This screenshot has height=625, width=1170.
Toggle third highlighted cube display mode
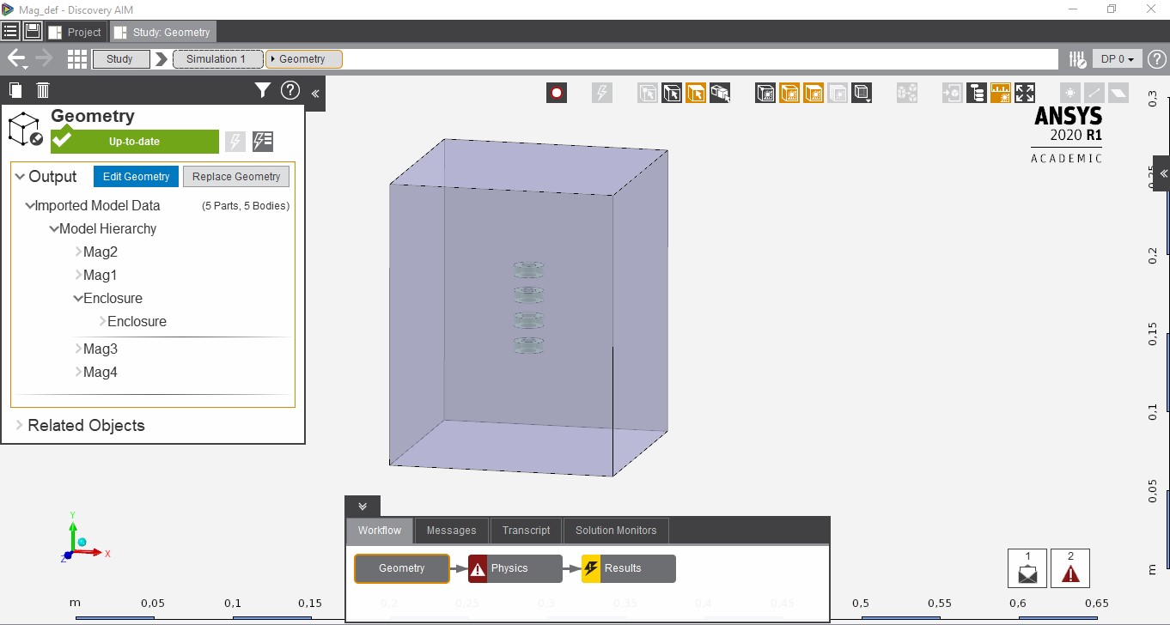pyautogui.click(x=814, y=93)
